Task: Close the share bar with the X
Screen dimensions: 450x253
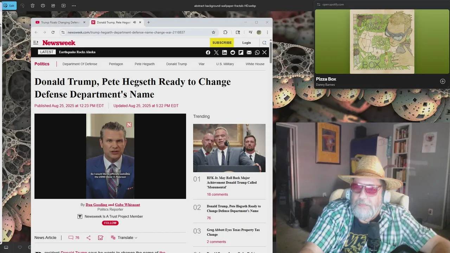Action: 264,52
